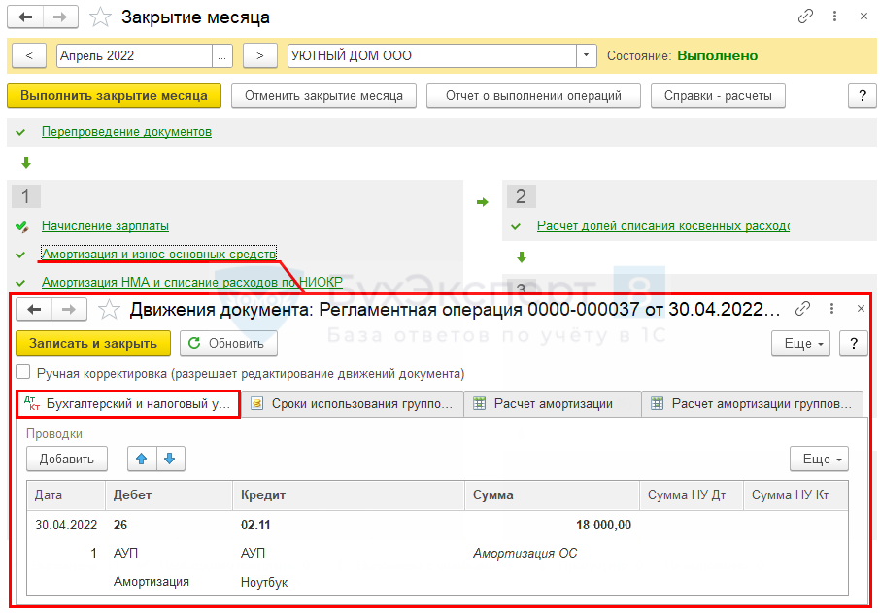This screenshot has width=880, height=613.
Task: Open Амортизация и износ основных средств link
Action: coord(158,254)
